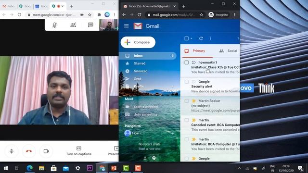Open Adobe Premiere Pro from taskbar
Viewport: 308px width, 173px height.
pos(90,168)
